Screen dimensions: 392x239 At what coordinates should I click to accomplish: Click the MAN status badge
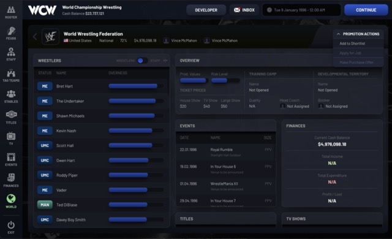coord(45,205)
